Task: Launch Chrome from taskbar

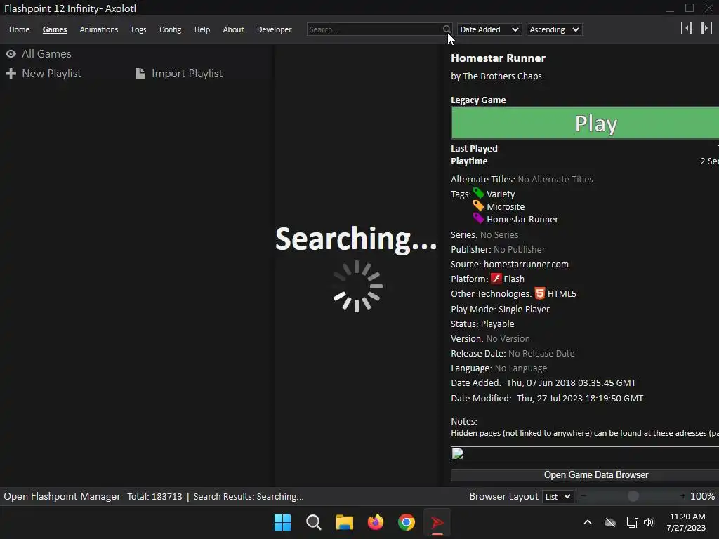Action: [x=407, y=522]
